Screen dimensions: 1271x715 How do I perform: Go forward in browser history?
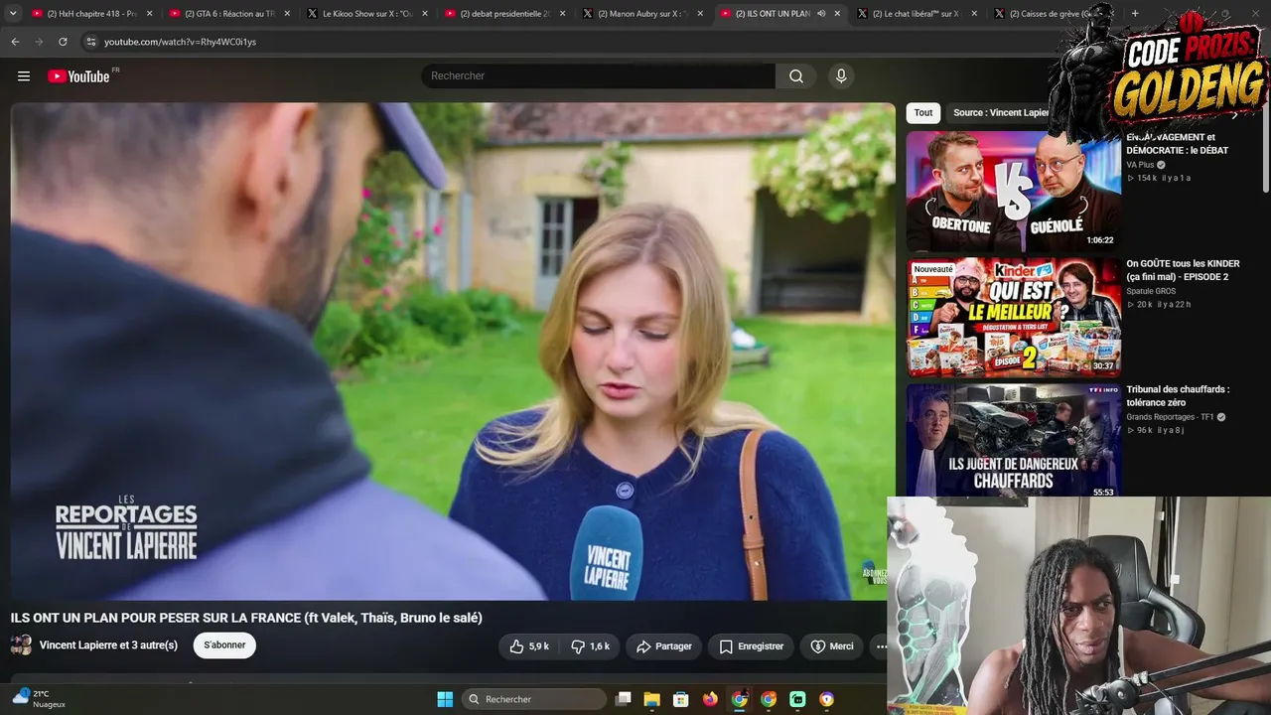39,42
